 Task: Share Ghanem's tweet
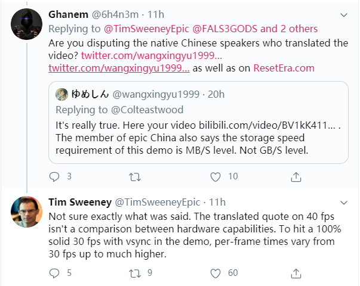pos(296,176)
